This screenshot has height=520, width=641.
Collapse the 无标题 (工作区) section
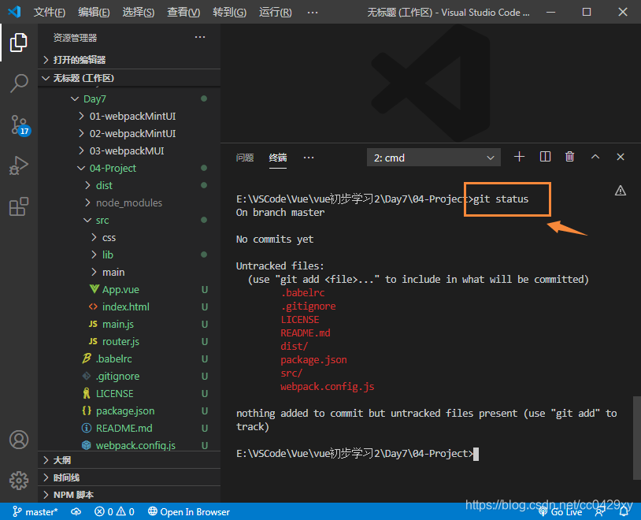click(x=129, y=78)
